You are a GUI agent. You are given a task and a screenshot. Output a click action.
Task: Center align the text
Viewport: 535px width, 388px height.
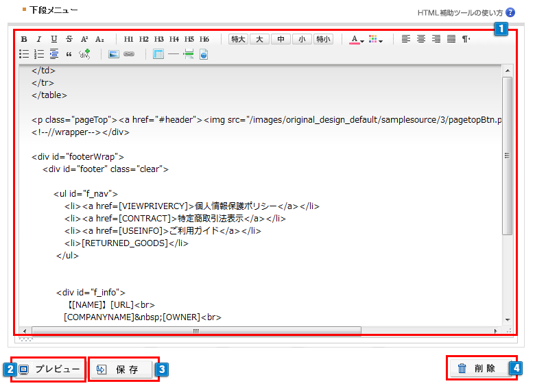(x=420, y=39)
